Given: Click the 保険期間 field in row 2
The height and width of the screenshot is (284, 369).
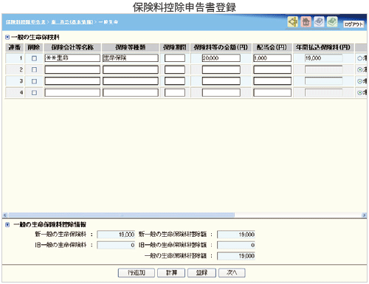Looking at the screenshot, I should coord(175,69).
